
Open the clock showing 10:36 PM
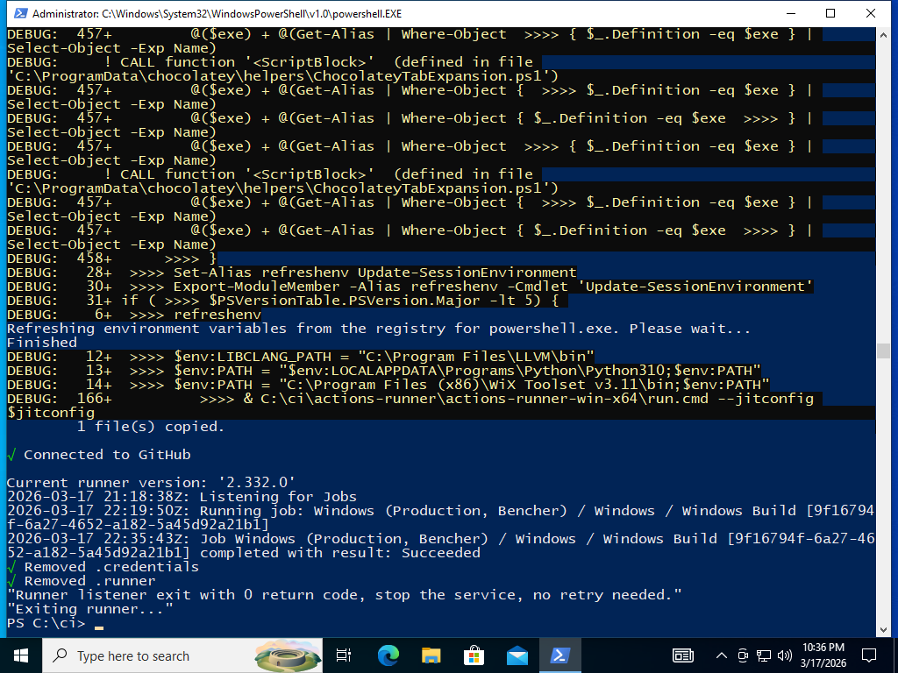coord(822,655)
